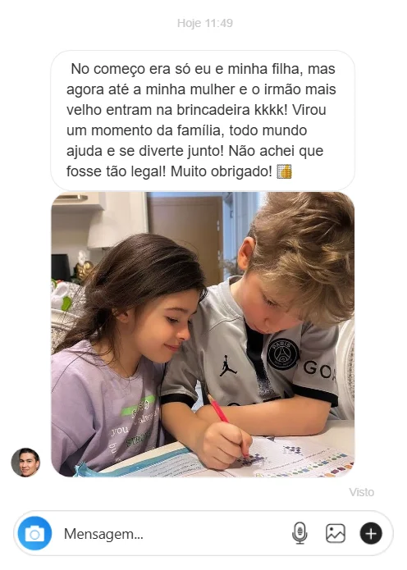Image resolution: width=407 pixels, height=570 pixels.
Task: Click the 'GO' letters on the jersey
Action: tap(318, 368)
